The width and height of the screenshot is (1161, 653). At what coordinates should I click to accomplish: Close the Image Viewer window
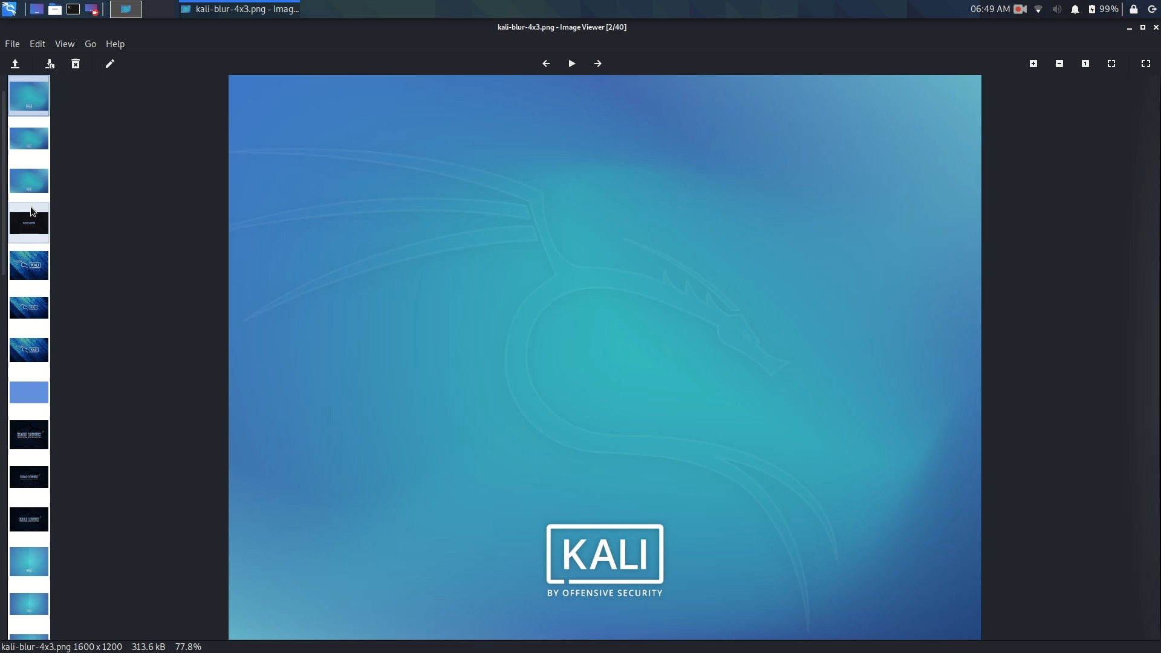1156,27
